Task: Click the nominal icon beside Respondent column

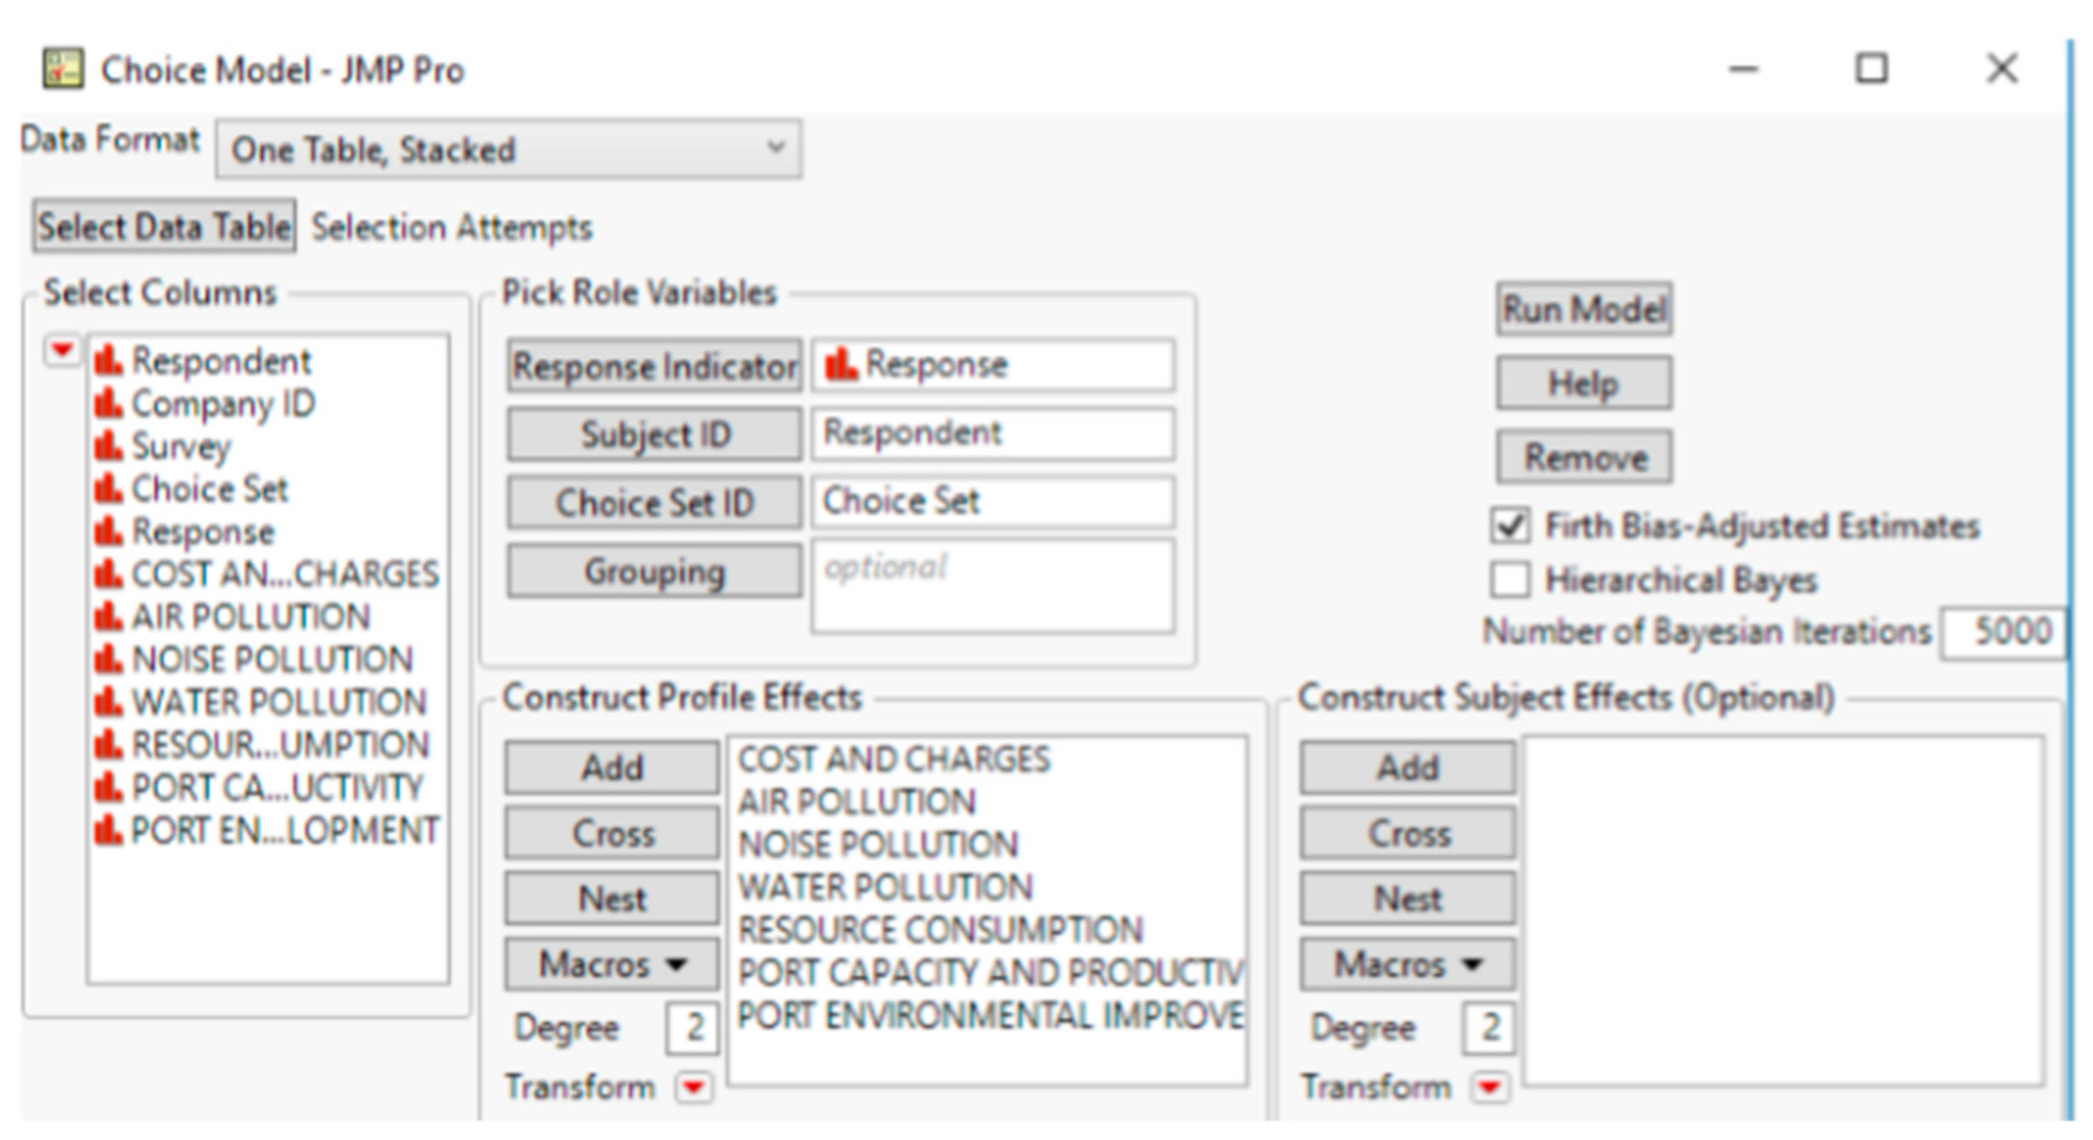Action: click(x=108, y=360)
